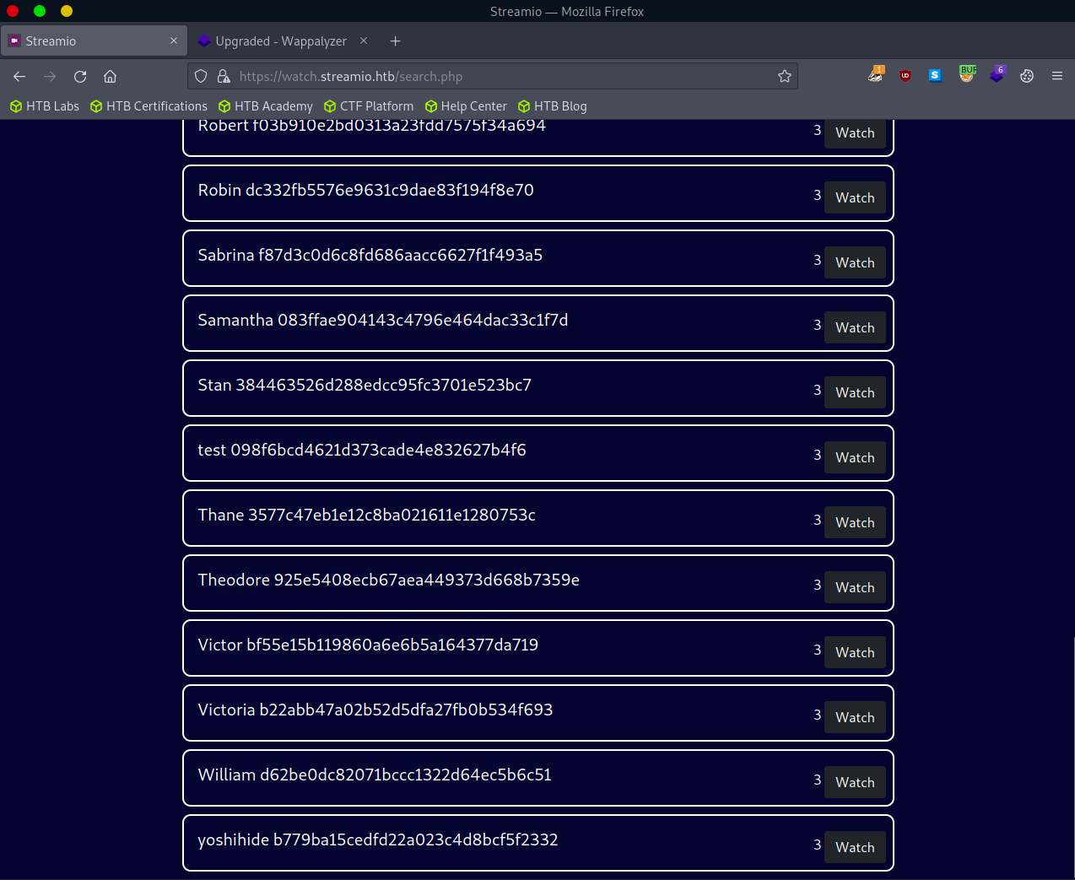The height and width of the screenshot is (880, 1075).
Task: Close the Upgraded - Wappalyzer tab
Action: pyautogui.click(x=364, y=40)
